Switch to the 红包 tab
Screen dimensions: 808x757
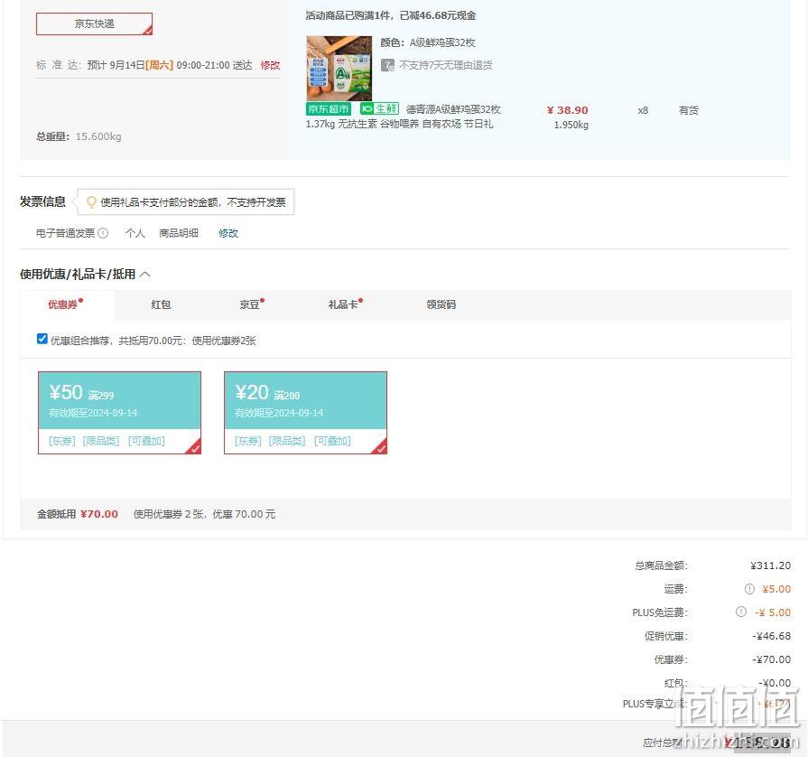(161, 304)
